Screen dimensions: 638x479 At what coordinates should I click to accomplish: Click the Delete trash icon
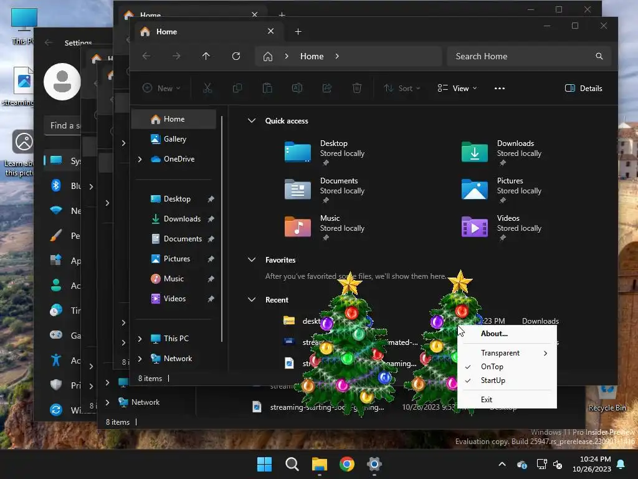pos(357,88)
